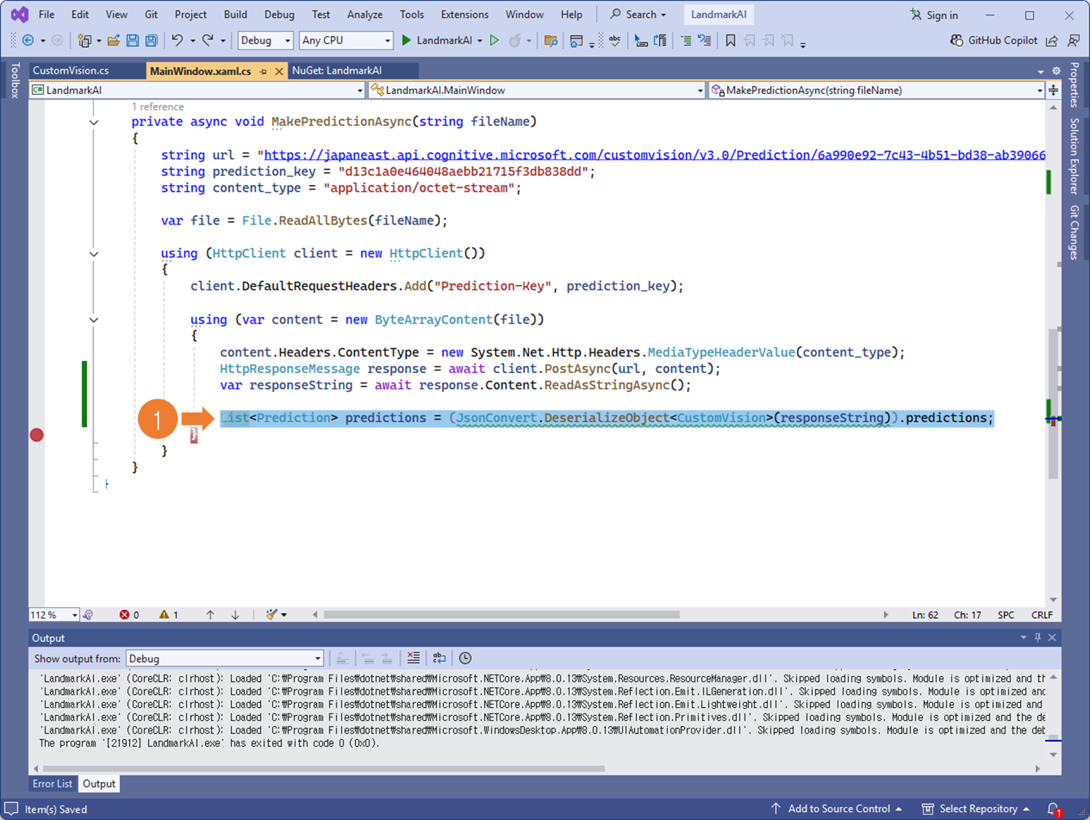Toggle the red breakpoint in the margin
1090x820 pixels.
coord(36,435)
